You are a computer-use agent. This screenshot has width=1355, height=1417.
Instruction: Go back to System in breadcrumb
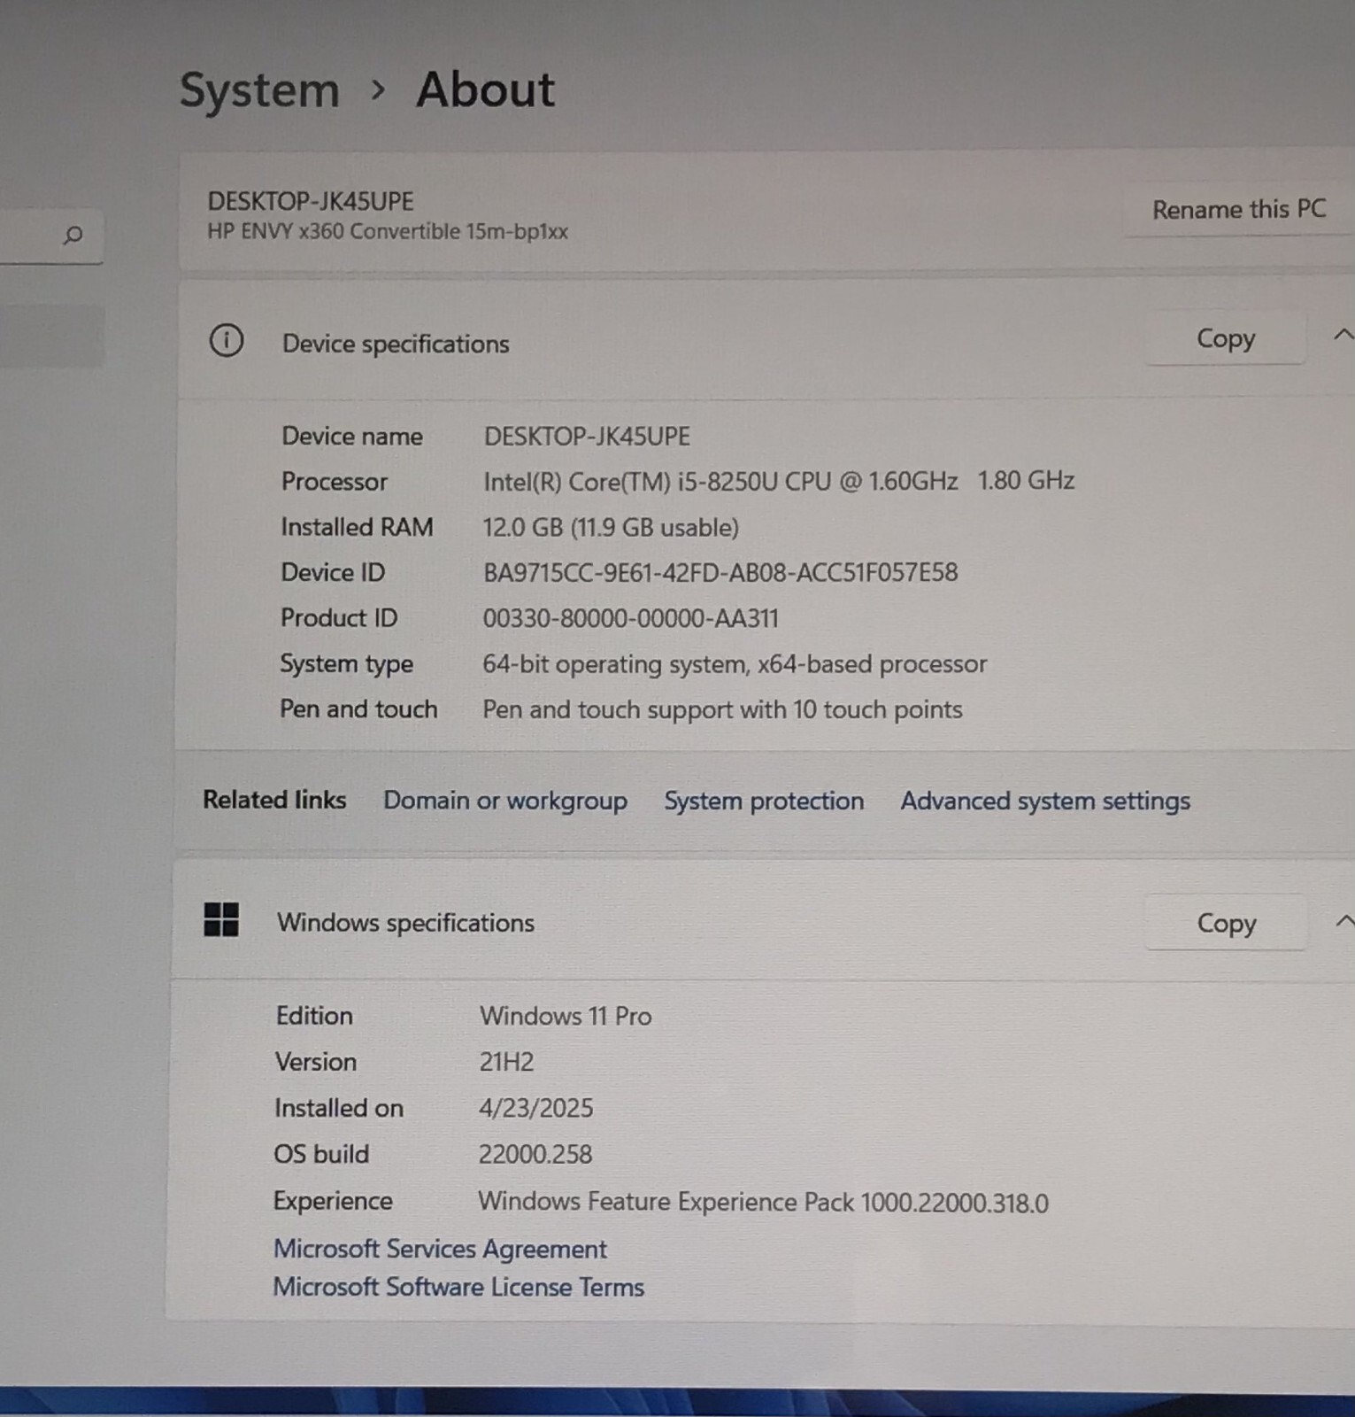(x=259, y=89)
